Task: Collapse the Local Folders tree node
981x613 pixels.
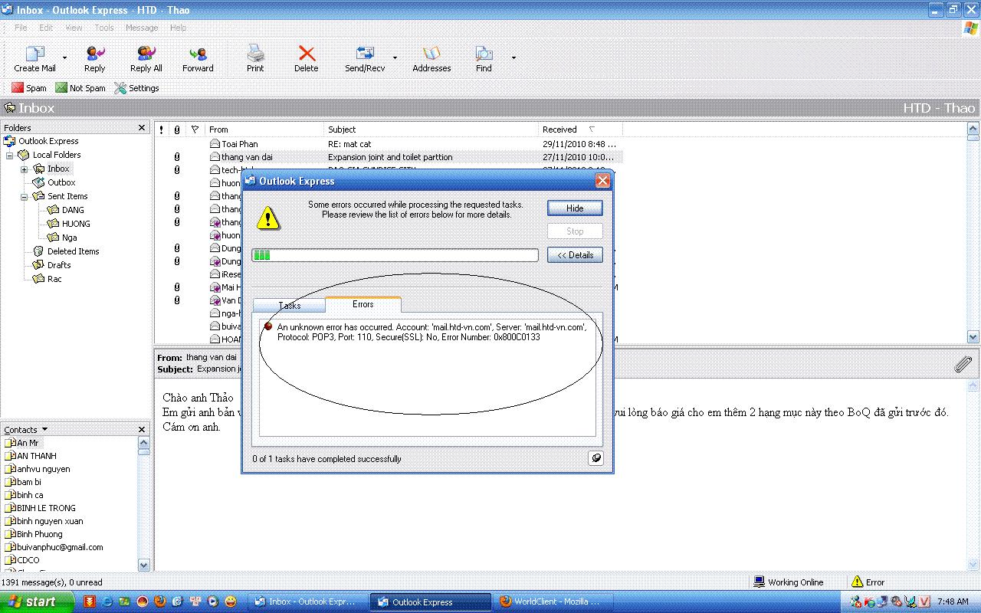Action: click(10, 155)
